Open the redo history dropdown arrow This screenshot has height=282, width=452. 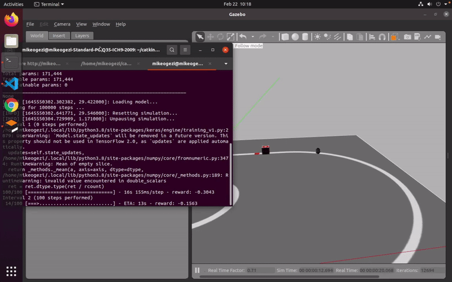272,37
